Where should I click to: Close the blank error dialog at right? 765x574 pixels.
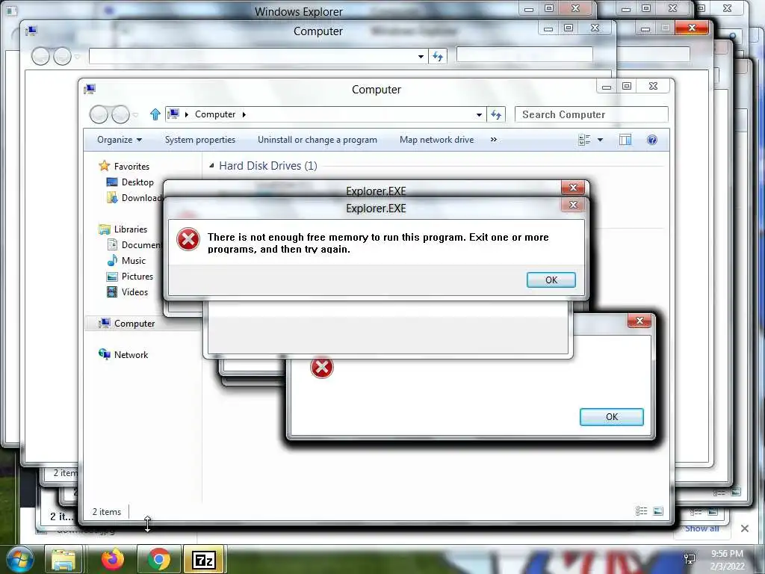pos(639,321)
